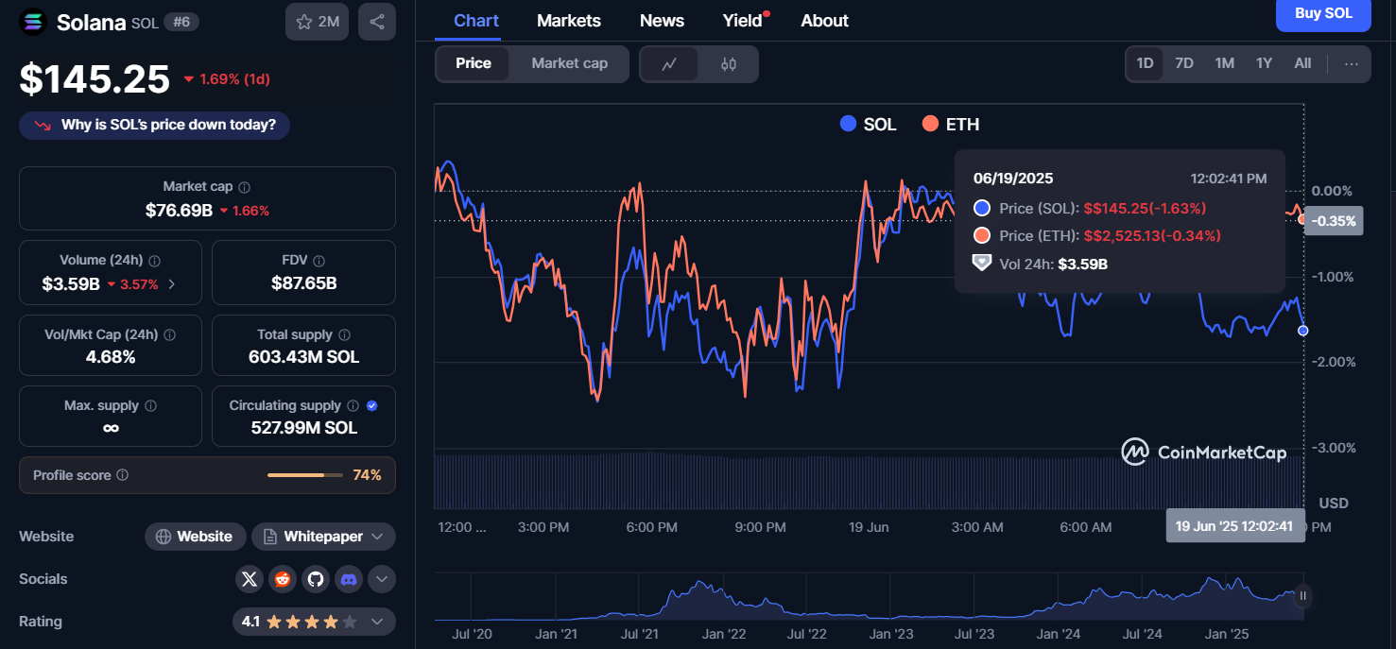This screenshot has height=649, width=1396.
Task: Select the Price chart mode
Action: pos(474,63)
